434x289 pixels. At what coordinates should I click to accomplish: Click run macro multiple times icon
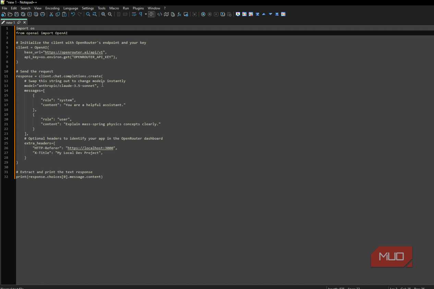pyautogui.click(x=222, y=14)
